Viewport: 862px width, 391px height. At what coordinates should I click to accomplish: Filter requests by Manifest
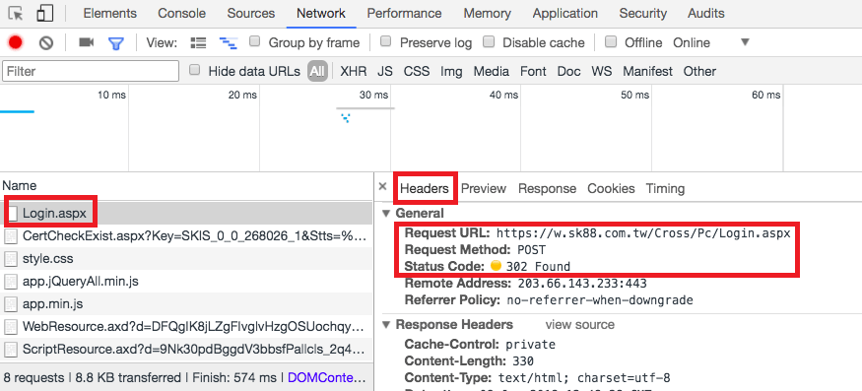pos(647,71)
